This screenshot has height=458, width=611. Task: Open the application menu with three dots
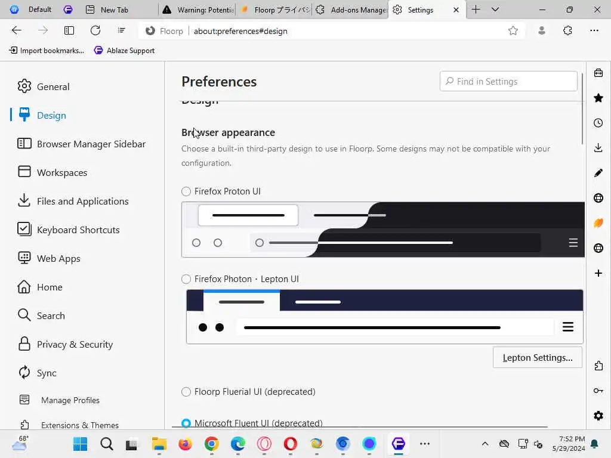[594, 30]
